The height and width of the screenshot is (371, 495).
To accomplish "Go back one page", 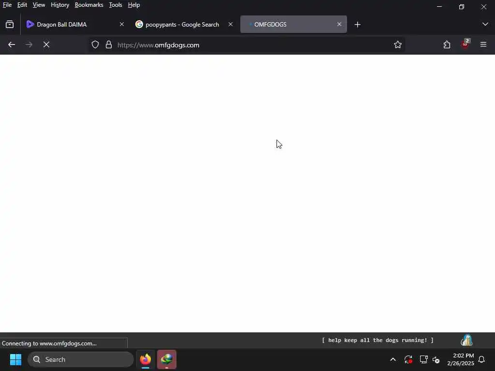I will 12,45.
